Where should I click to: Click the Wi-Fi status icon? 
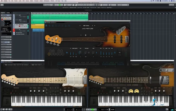[153, 1]
